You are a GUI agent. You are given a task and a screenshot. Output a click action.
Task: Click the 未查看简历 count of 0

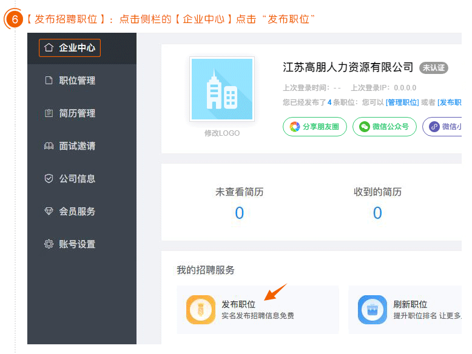pyautogui.click(x=240, y=213)
